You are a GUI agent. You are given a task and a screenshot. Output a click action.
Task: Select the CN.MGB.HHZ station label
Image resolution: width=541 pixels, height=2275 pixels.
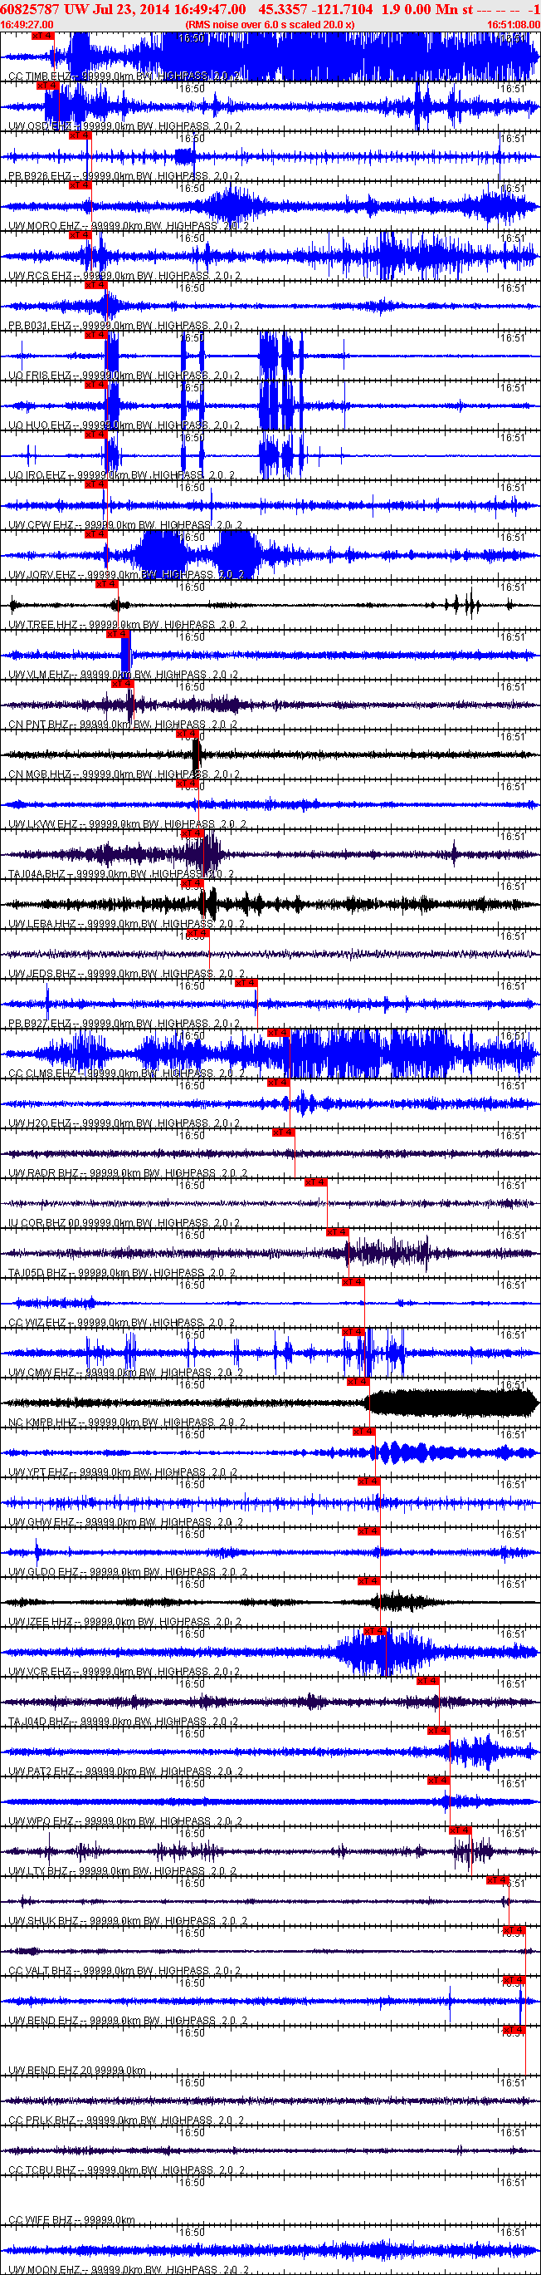[x=124, y=774]
